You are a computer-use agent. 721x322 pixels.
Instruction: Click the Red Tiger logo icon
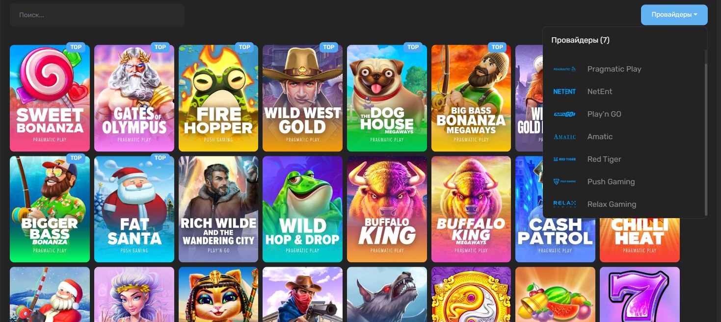pos(564,159)
